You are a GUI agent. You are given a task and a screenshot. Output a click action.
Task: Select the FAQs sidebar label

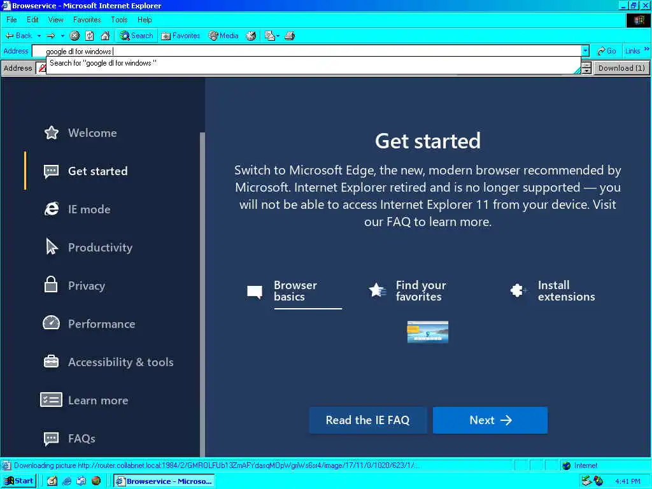pyautogui.click(x=81, y=439)
